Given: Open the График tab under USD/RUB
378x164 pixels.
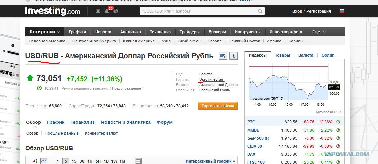Looking at the screenshot, I should pos(56,122).
